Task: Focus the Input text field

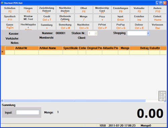Action: (28, 113)
